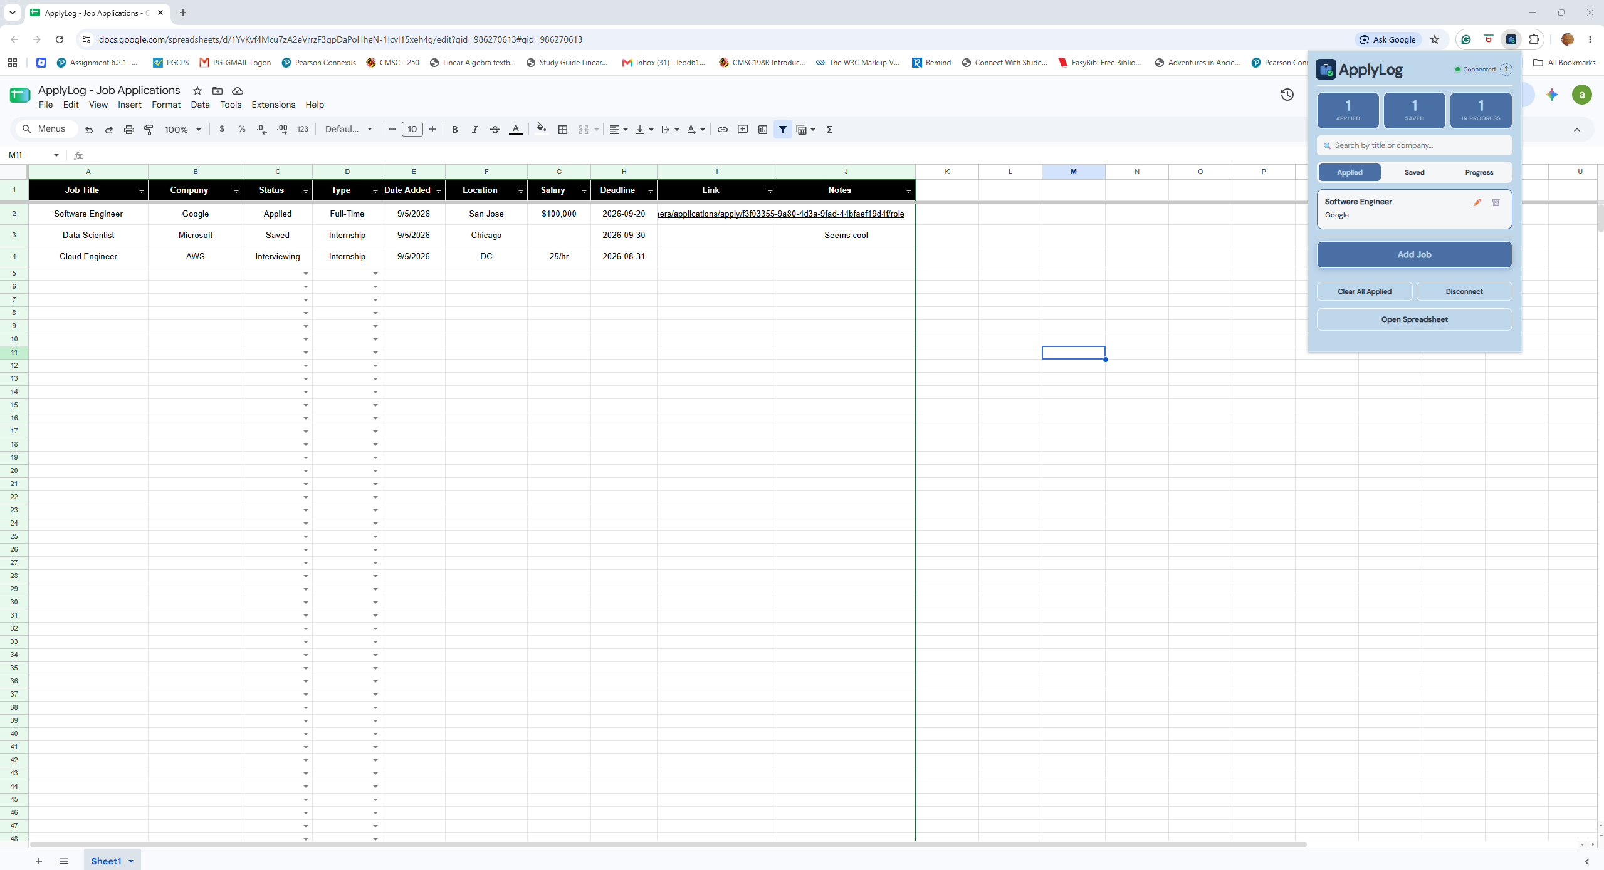The image size is (1604, 870).
Task: Bookmark this page with star icon
Action: 1435,39
